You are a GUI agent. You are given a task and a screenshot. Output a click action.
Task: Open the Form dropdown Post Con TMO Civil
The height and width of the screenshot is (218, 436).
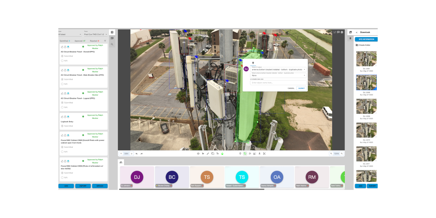click(x=95, y=34)
